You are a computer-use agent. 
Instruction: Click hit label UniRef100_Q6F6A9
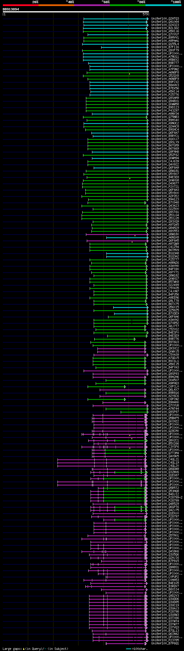tap(165, 168)
